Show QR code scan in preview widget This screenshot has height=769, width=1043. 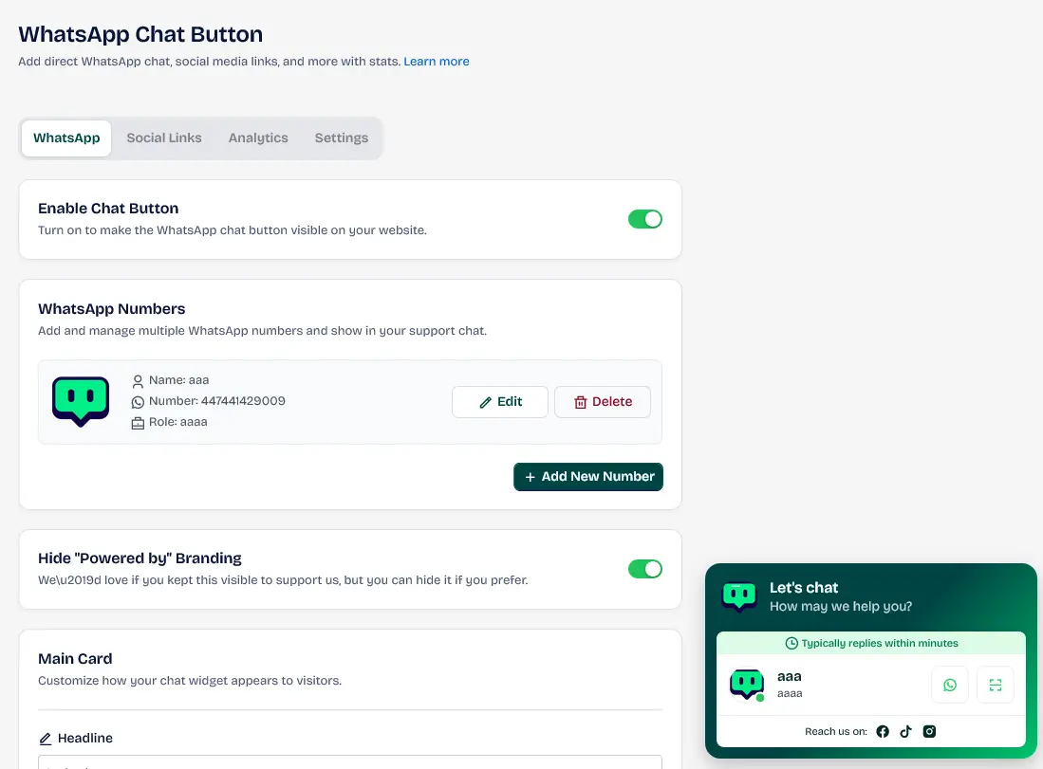(x=996, y=685)
